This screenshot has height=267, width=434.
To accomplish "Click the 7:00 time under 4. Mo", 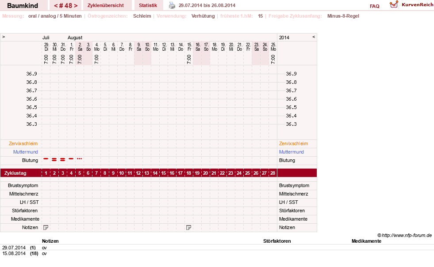I will coord(96,59).
